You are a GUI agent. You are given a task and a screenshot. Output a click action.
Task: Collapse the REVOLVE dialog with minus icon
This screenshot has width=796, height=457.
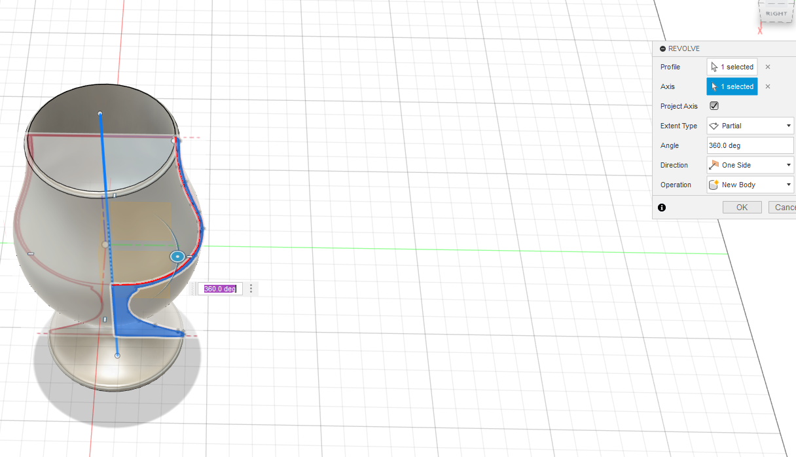tap(662, 48)
